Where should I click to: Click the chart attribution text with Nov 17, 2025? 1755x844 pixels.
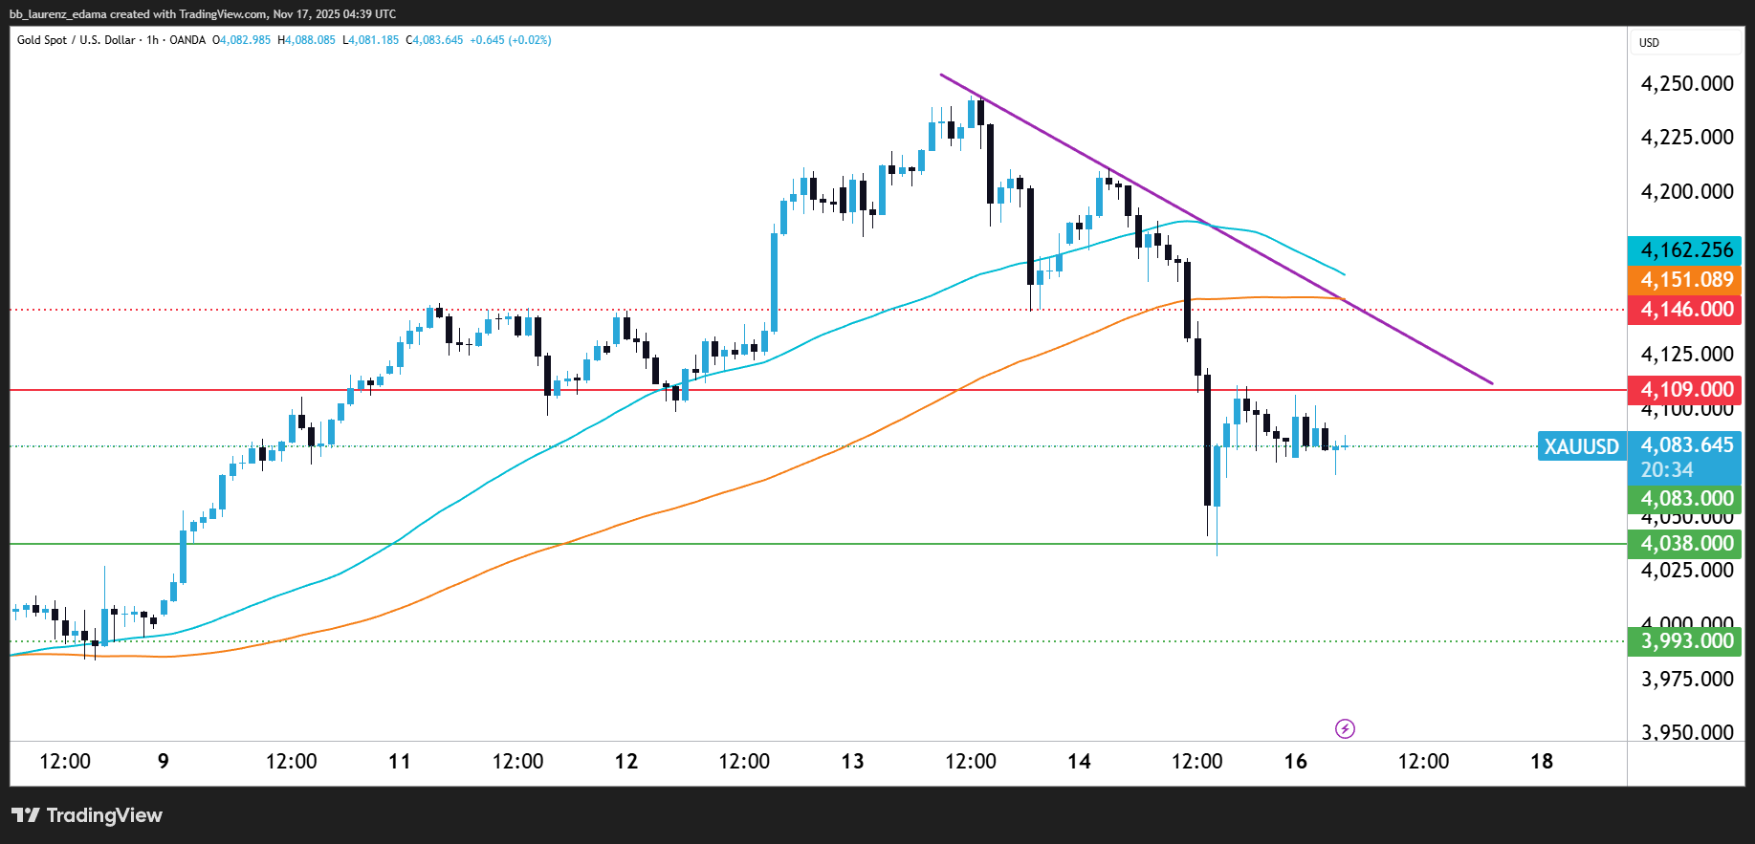pyautogui.click(x=203, y=13)
